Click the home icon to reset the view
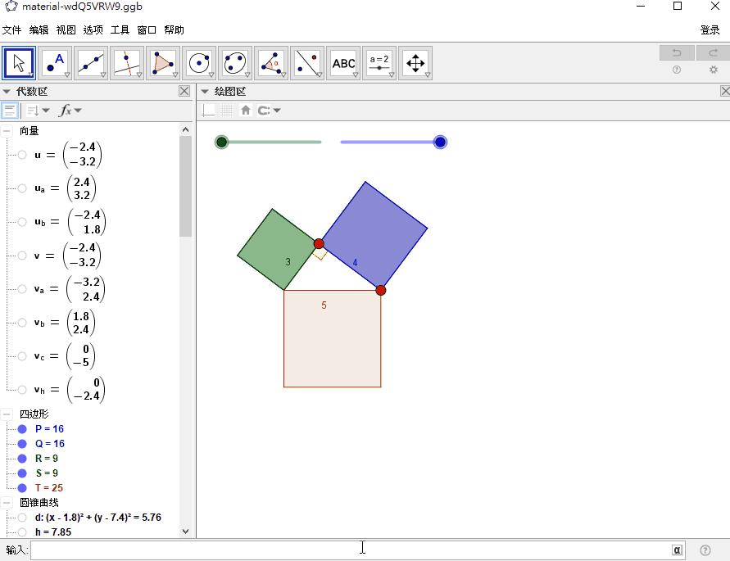The width and height of the screenshot is (730, 561). pos(246,109)
